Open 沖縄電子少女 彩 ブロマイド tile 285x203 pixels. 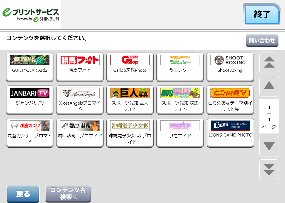(130, 133)
